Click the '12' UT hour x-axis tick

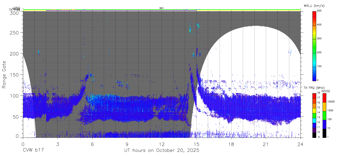(x=162, y=144)
